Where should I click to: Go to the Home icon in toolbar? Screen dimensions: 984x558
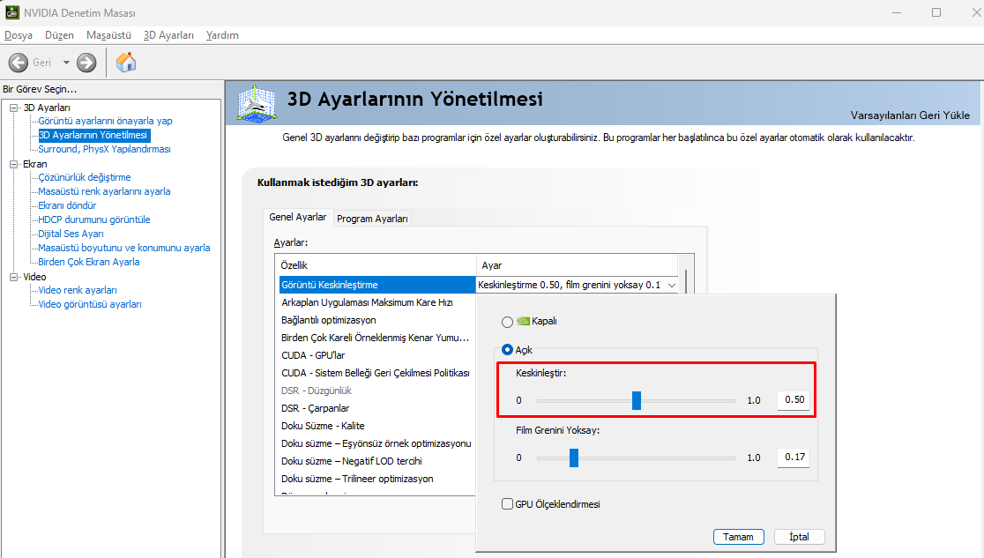pyautogui.click(x=126, y=62)
